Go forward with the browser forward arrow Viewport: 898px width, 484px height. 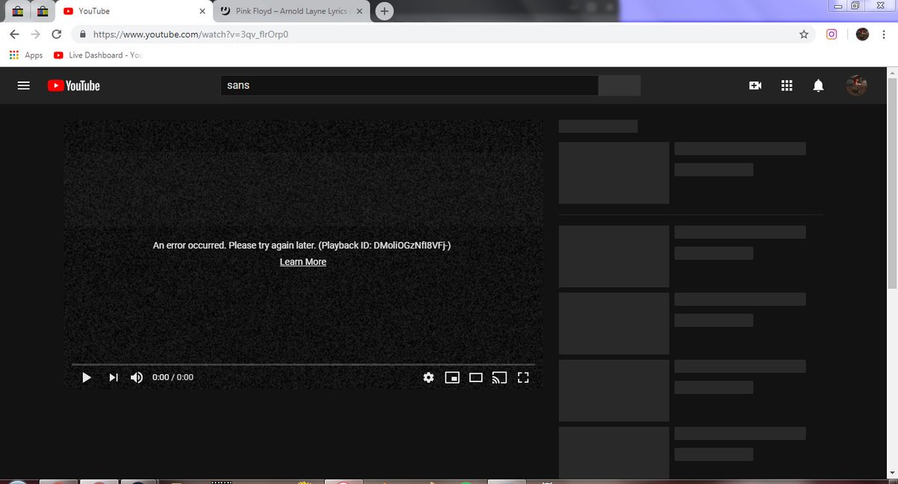(x=35, y=34)
